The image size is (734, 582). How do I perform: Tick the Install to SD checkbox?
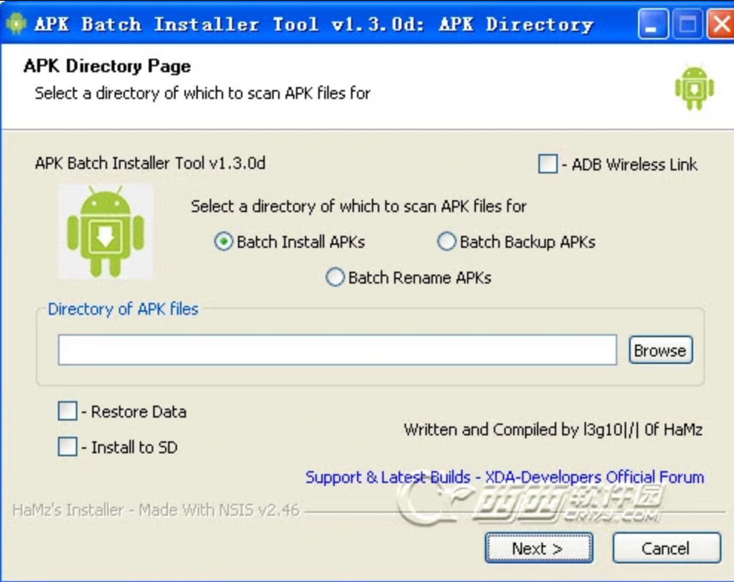(68, 447)
